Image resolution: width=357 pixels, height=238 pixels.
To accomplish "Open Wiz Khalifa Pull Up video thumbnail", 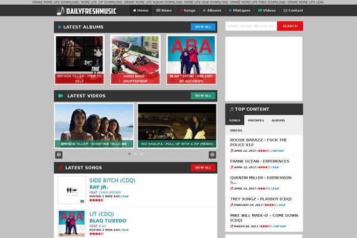I will pos(177,126).
